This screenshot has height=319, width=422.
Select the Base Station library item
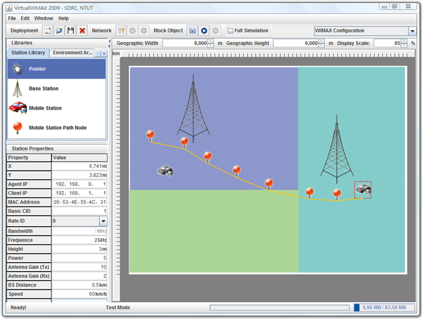[57, 89]
